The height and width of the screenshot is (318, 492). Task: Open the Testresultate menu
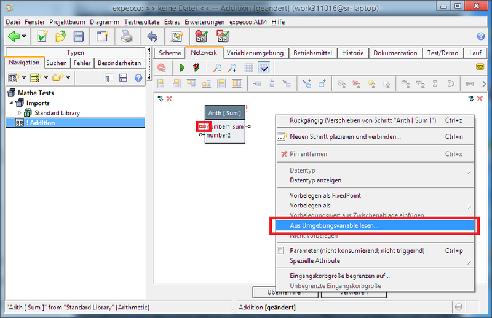143,22
